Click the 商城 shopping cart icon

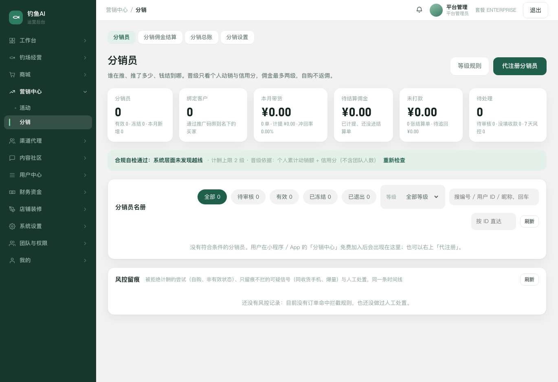pos(12,75)
